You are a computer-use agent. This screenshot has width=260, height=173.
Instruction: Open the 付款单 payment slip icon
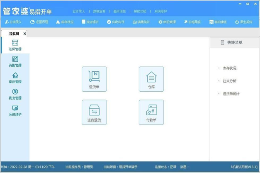pos(151,112)
